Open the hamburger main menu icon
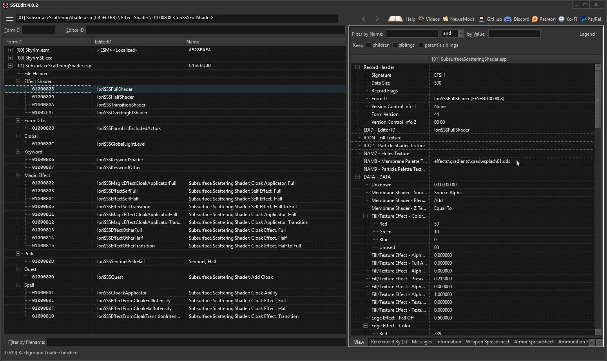607x361 pixels. [x=9, y=19]
